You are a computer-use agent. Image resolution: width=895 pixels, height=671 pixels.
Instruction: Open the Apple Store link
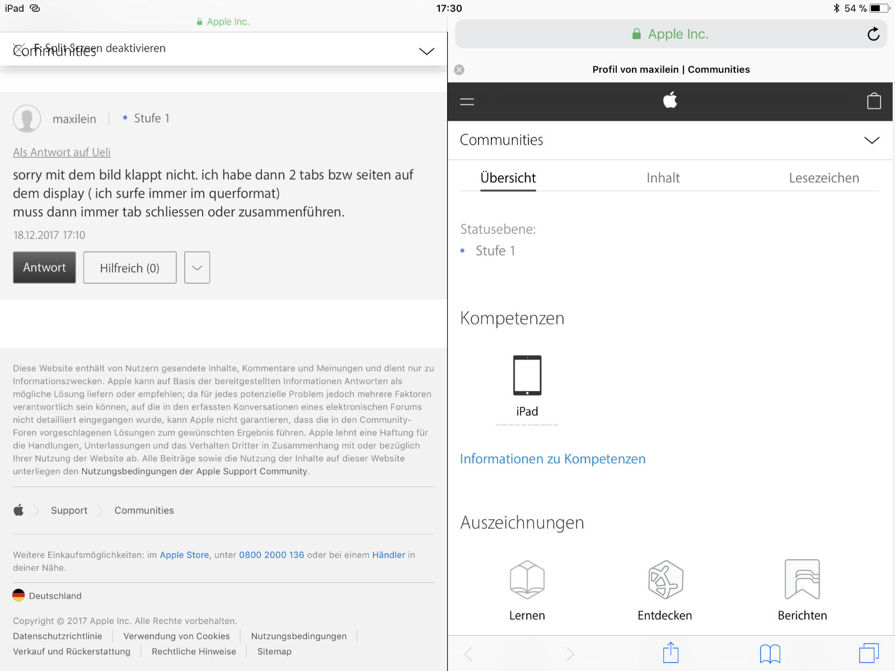(x=184, y=555)
